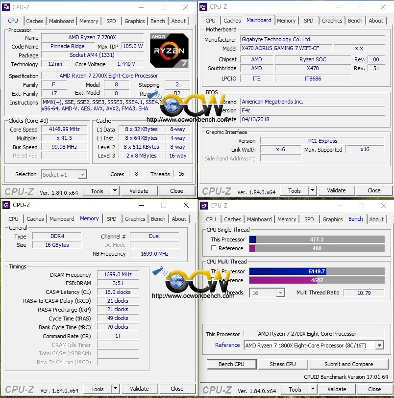This screenshot has width=394, height=398.
Task: Open the Tools dropdown arrow in the Mainboard window
Action: [x=312, y=190]
